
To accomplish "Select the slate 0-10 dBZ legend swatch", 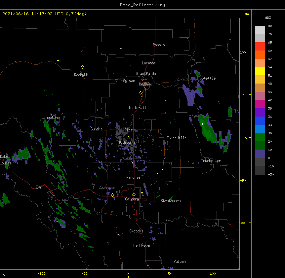I will 260,154.
